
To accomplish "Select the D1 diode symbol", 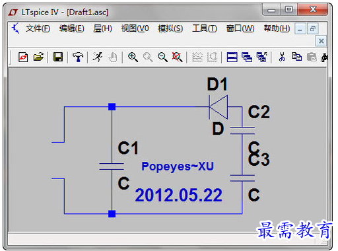I will [218, 107].
